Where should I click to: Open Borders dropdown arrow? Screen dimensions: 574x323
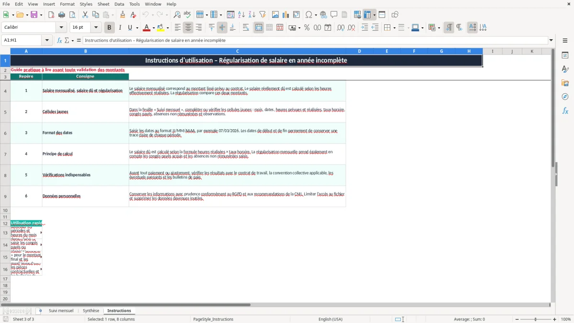[394, 28]
